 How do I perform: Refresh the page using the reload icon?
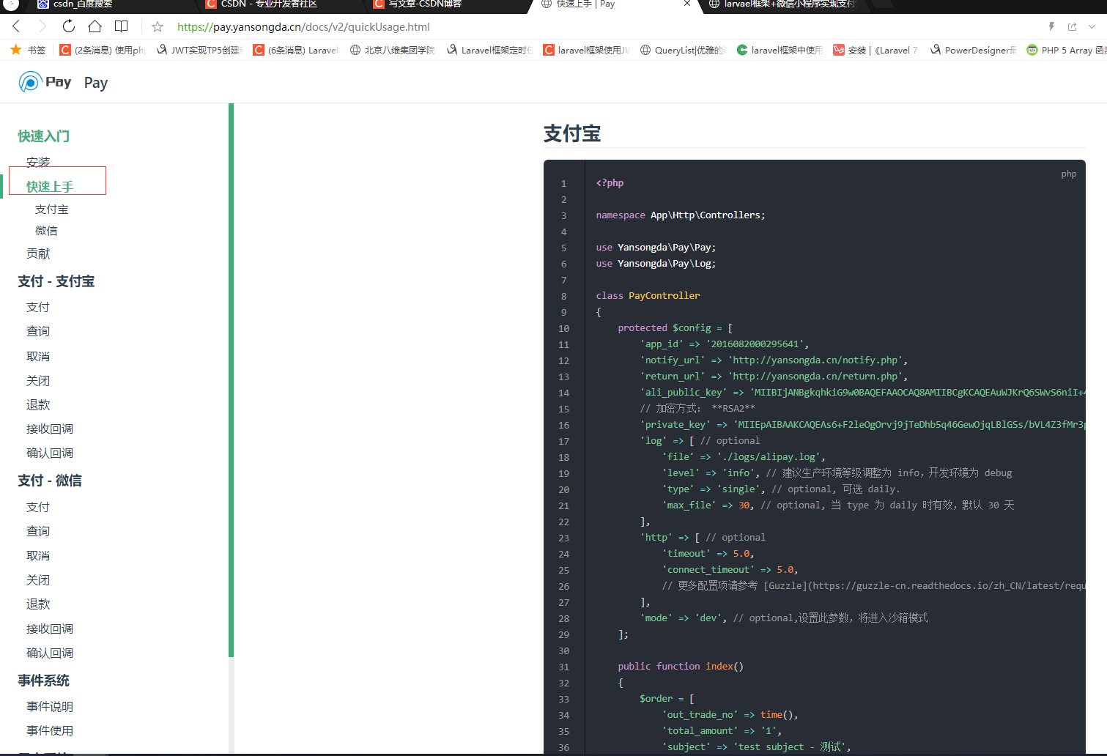68,26
